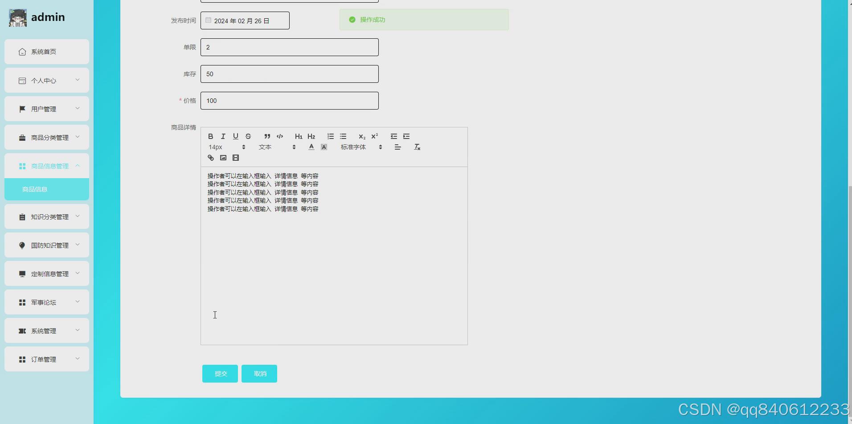Open the 文本 header style dropdown
This screenshot has width=852, height=424.
click(x=277, y=147)
